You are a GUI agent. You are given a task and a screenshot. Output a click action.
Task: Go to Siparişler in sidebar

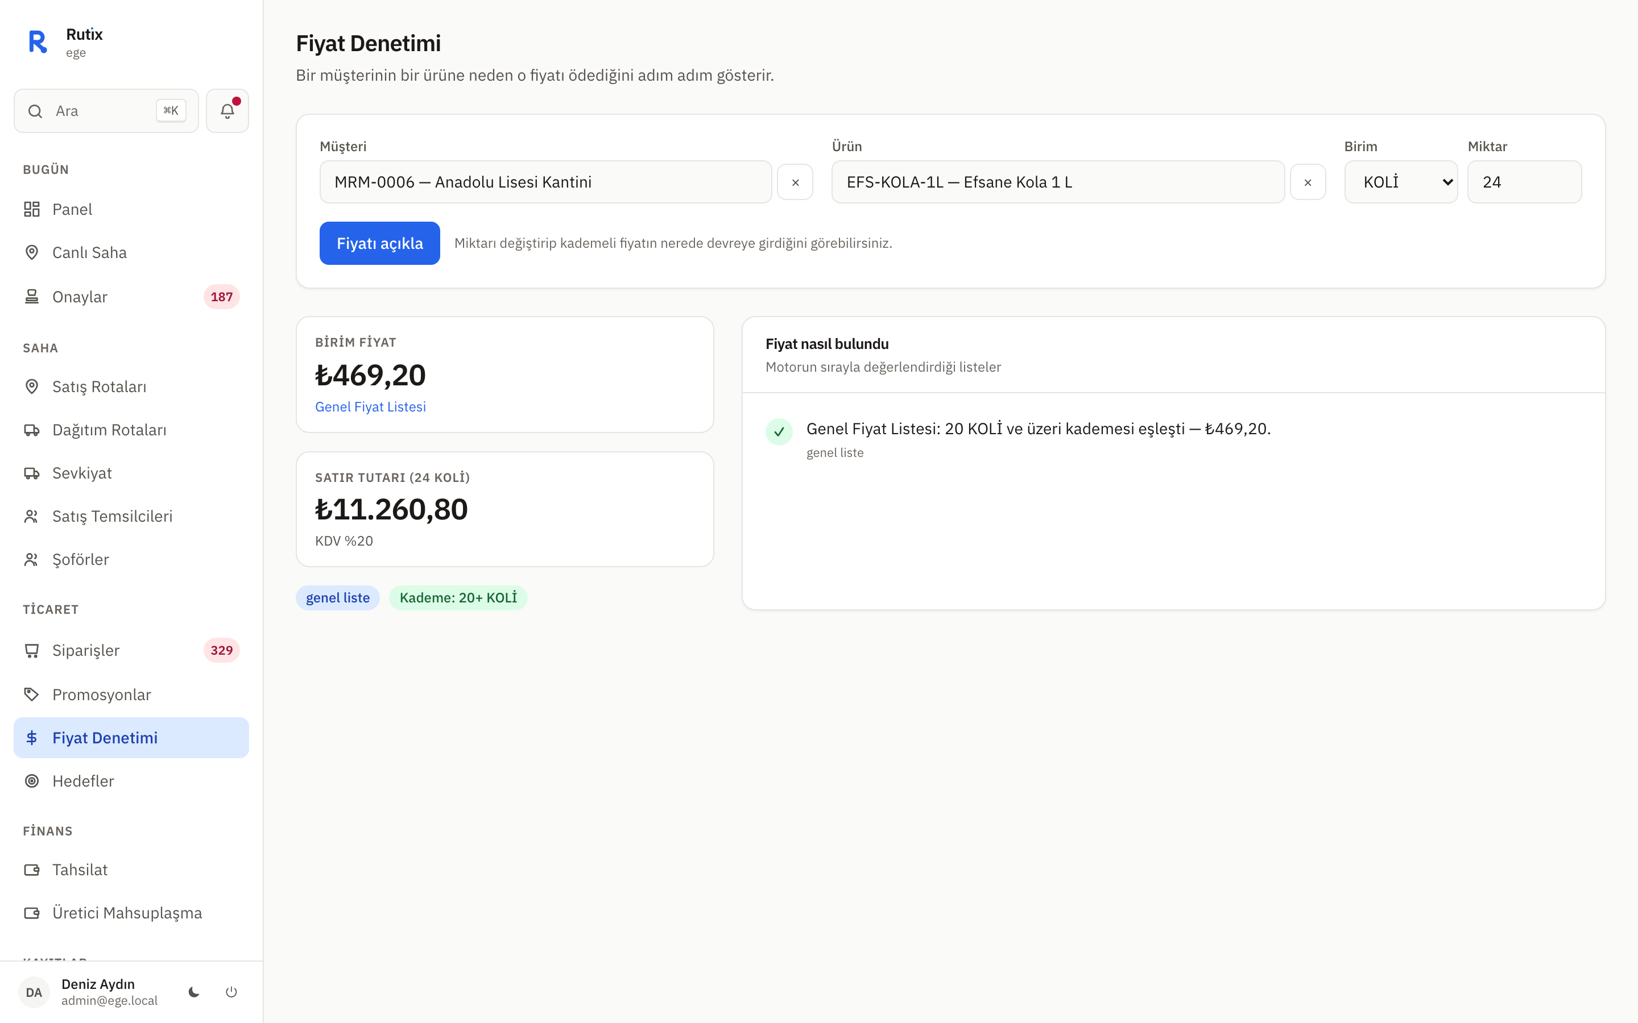pyautogui.click(x=131, y=650)
